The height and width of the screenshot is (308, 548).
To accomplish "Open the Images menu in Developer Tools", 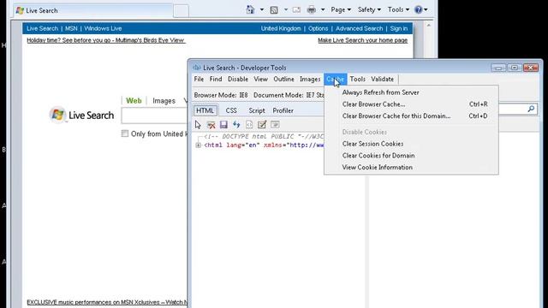I will point(310,80).
